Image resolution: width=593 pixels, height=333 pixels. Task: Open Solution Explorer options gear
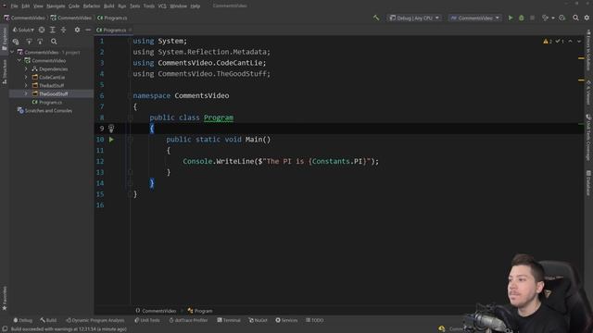(x=77, y=30)
